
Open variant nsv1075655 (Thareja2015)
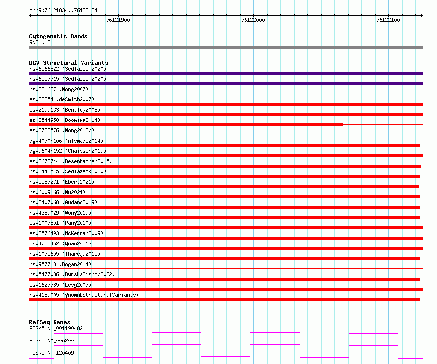pos(65,254)
